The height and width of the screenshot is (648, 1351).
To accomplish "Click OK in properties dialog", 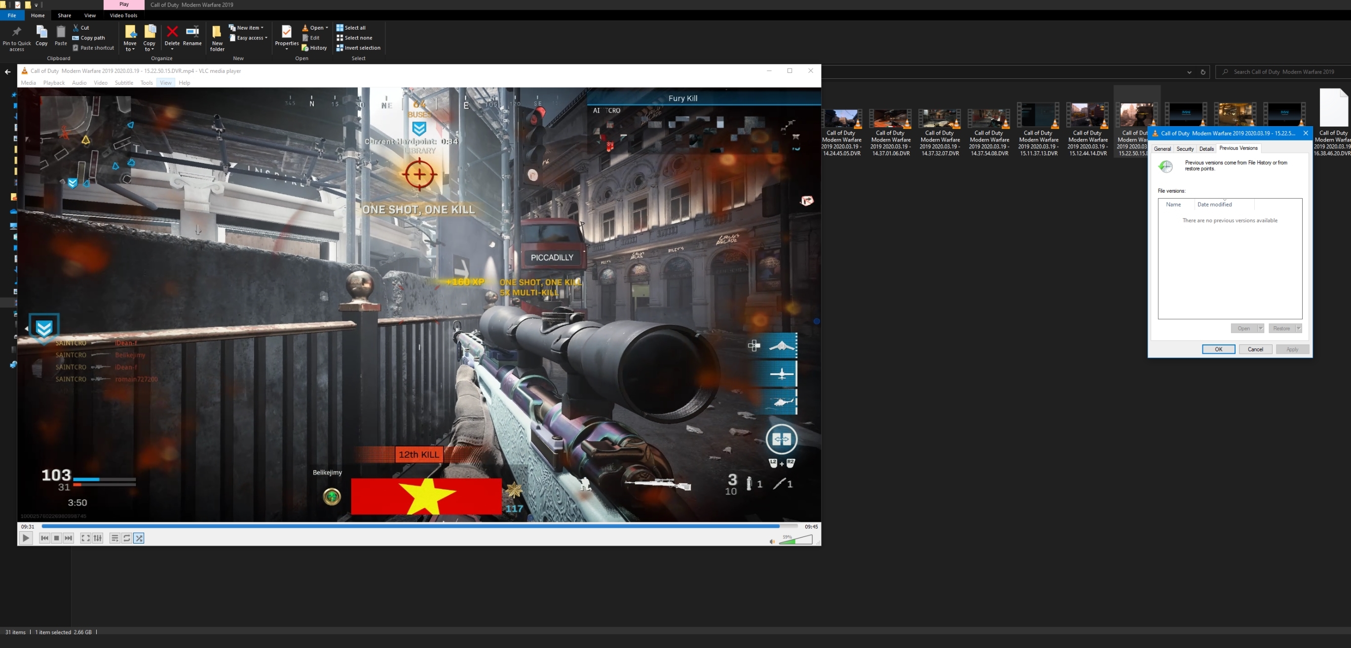I will coord(1218,349).
